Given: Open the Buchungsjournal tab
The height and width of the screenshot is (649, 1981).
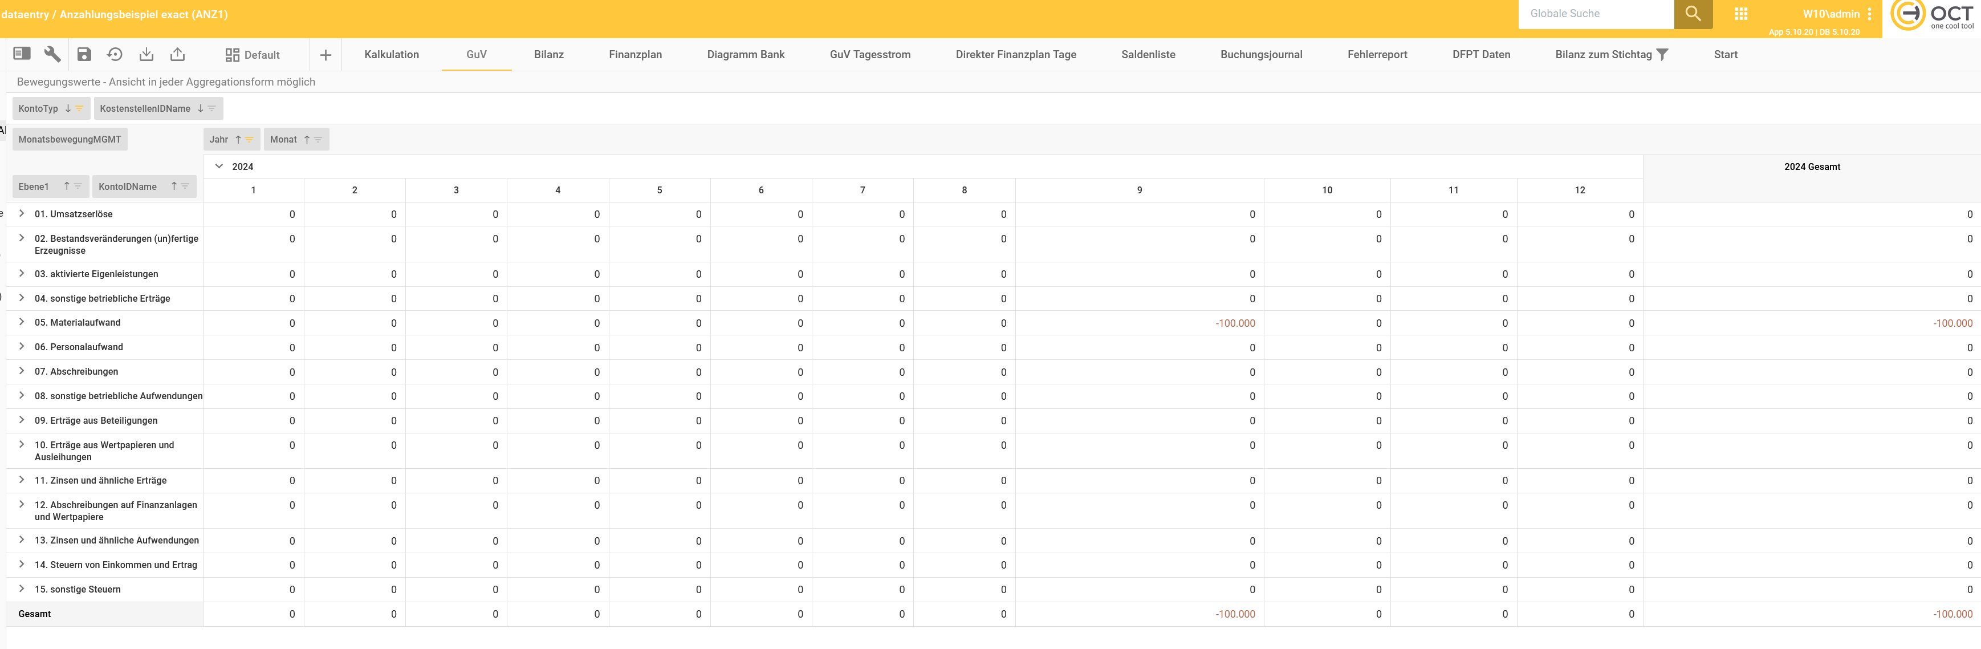Looking at the screenshot, I should (1260, 55).
